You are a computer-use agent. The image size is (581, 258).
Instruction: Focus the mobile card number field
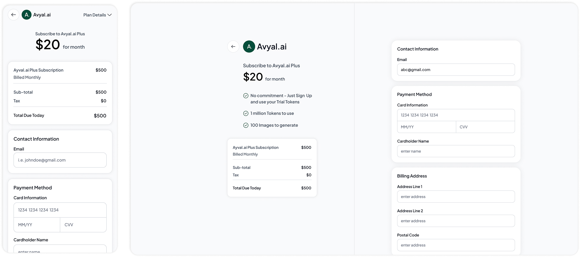click(60, 210)
